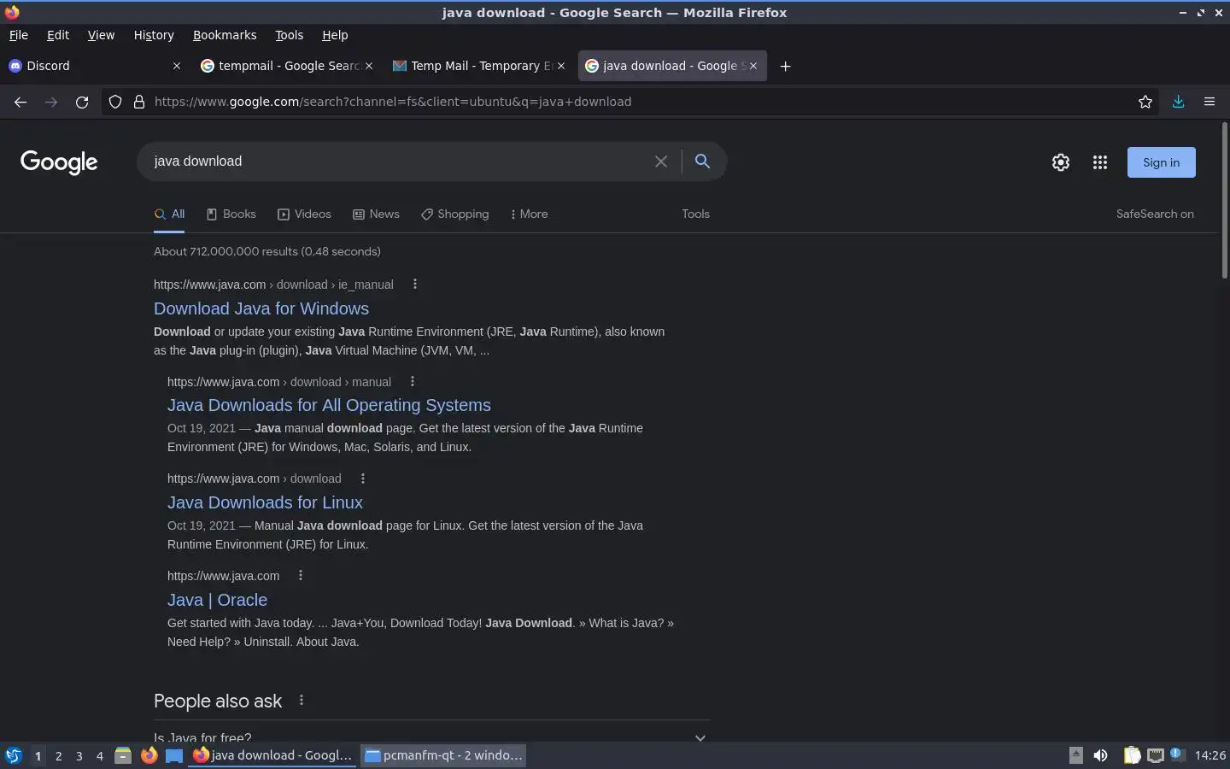The image size is (1230, 769).
Task: Open the Bookmarks menu
Action: coord(225,35)
